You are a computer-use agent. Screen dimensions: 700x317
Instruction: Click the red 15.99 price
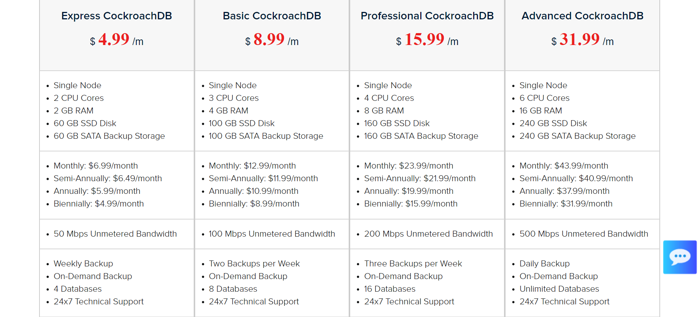click(x=424, y=39)
